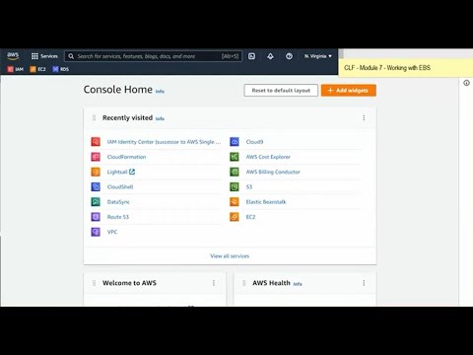Open the EC2 favorite shortcut
Screen dimensions: 473x355
click(37, 69)
